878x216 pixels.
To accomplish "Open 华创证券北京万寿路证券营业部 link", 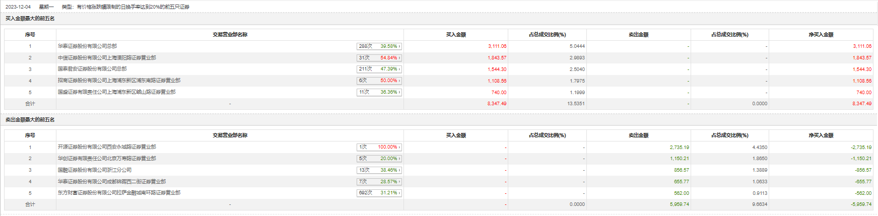I will [x=107, y=158].
